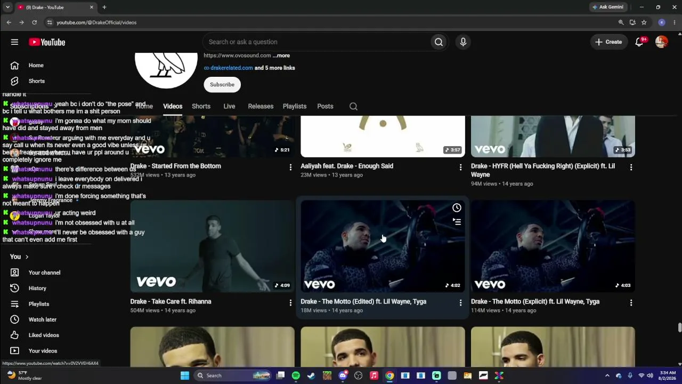Image resolution: width=682 pixels, height=384 pixels.
Task: Open the account avatar menu
Action: (x=662, y=42)
